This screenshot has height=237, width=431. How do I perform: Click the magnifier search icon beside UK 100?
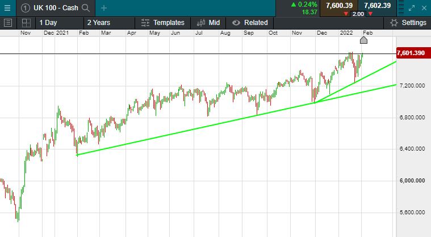pyautogui.click(x=86, y=8)
